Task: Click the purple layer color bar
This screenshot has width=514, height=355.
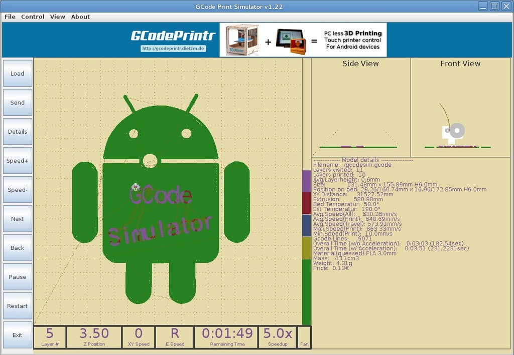Action: [307, 181]
